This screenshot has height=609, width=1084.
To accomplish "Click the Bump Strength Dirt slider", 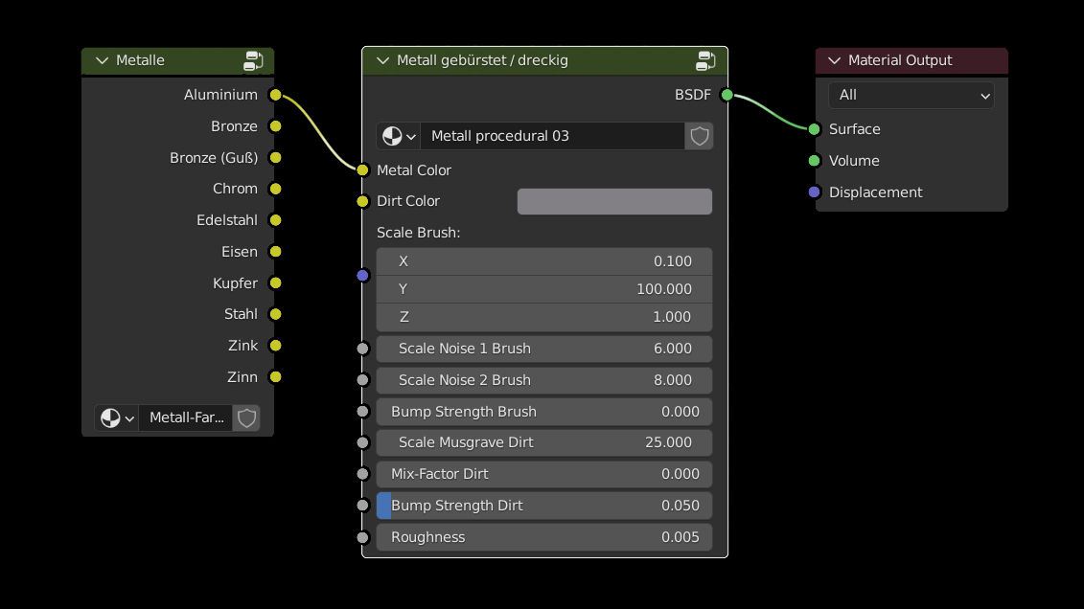I will point(544,506).
